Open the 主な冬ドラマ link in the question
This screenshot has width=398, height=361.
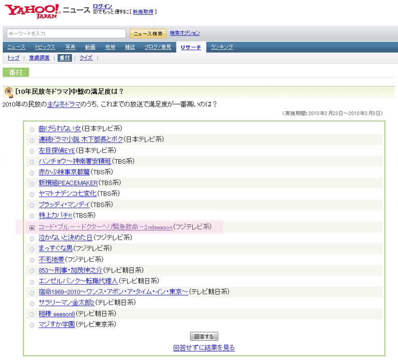[x=64, y=104]
